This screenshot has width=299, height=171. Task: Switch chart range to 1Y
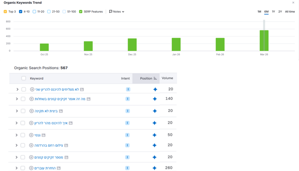click(x=273, y=12)
